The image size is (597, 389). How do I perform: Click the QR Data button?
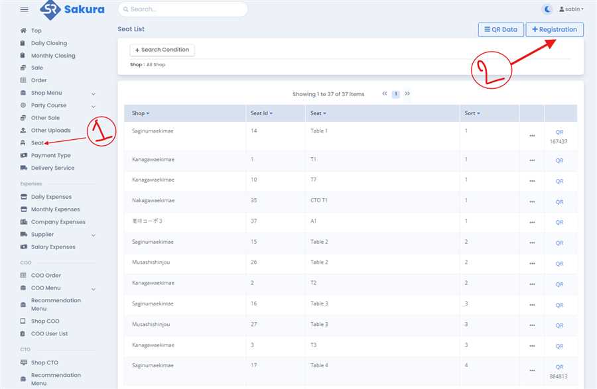click(x=500, y=30)
